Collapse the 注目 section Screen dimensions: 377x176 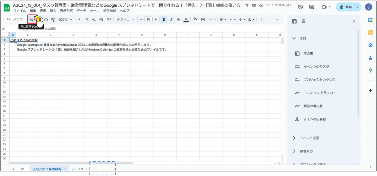point(294,39)
